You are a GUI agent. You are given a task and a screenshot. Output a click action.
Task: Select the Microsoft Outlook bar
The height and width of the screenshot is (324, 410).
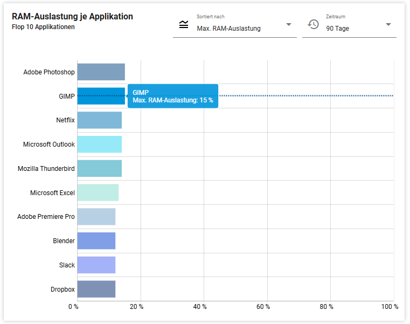(x=99, y=144)
